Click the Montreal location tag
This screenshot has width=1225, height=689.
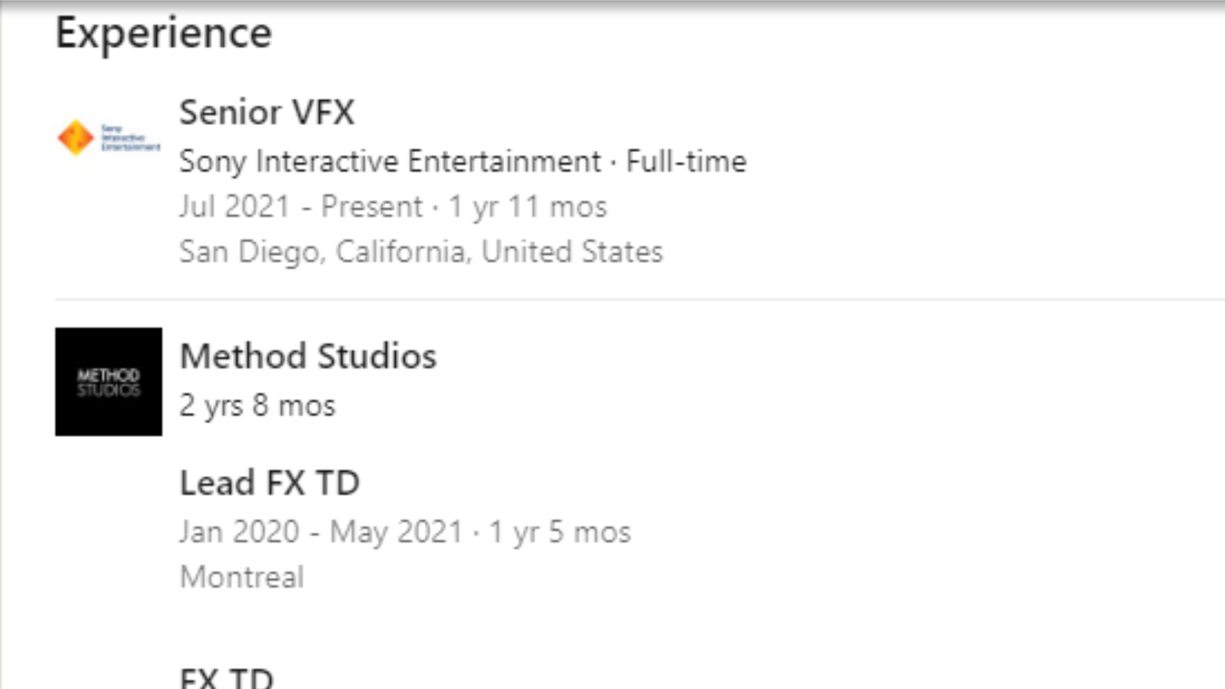pyautogui.click(x=241, y=575)
